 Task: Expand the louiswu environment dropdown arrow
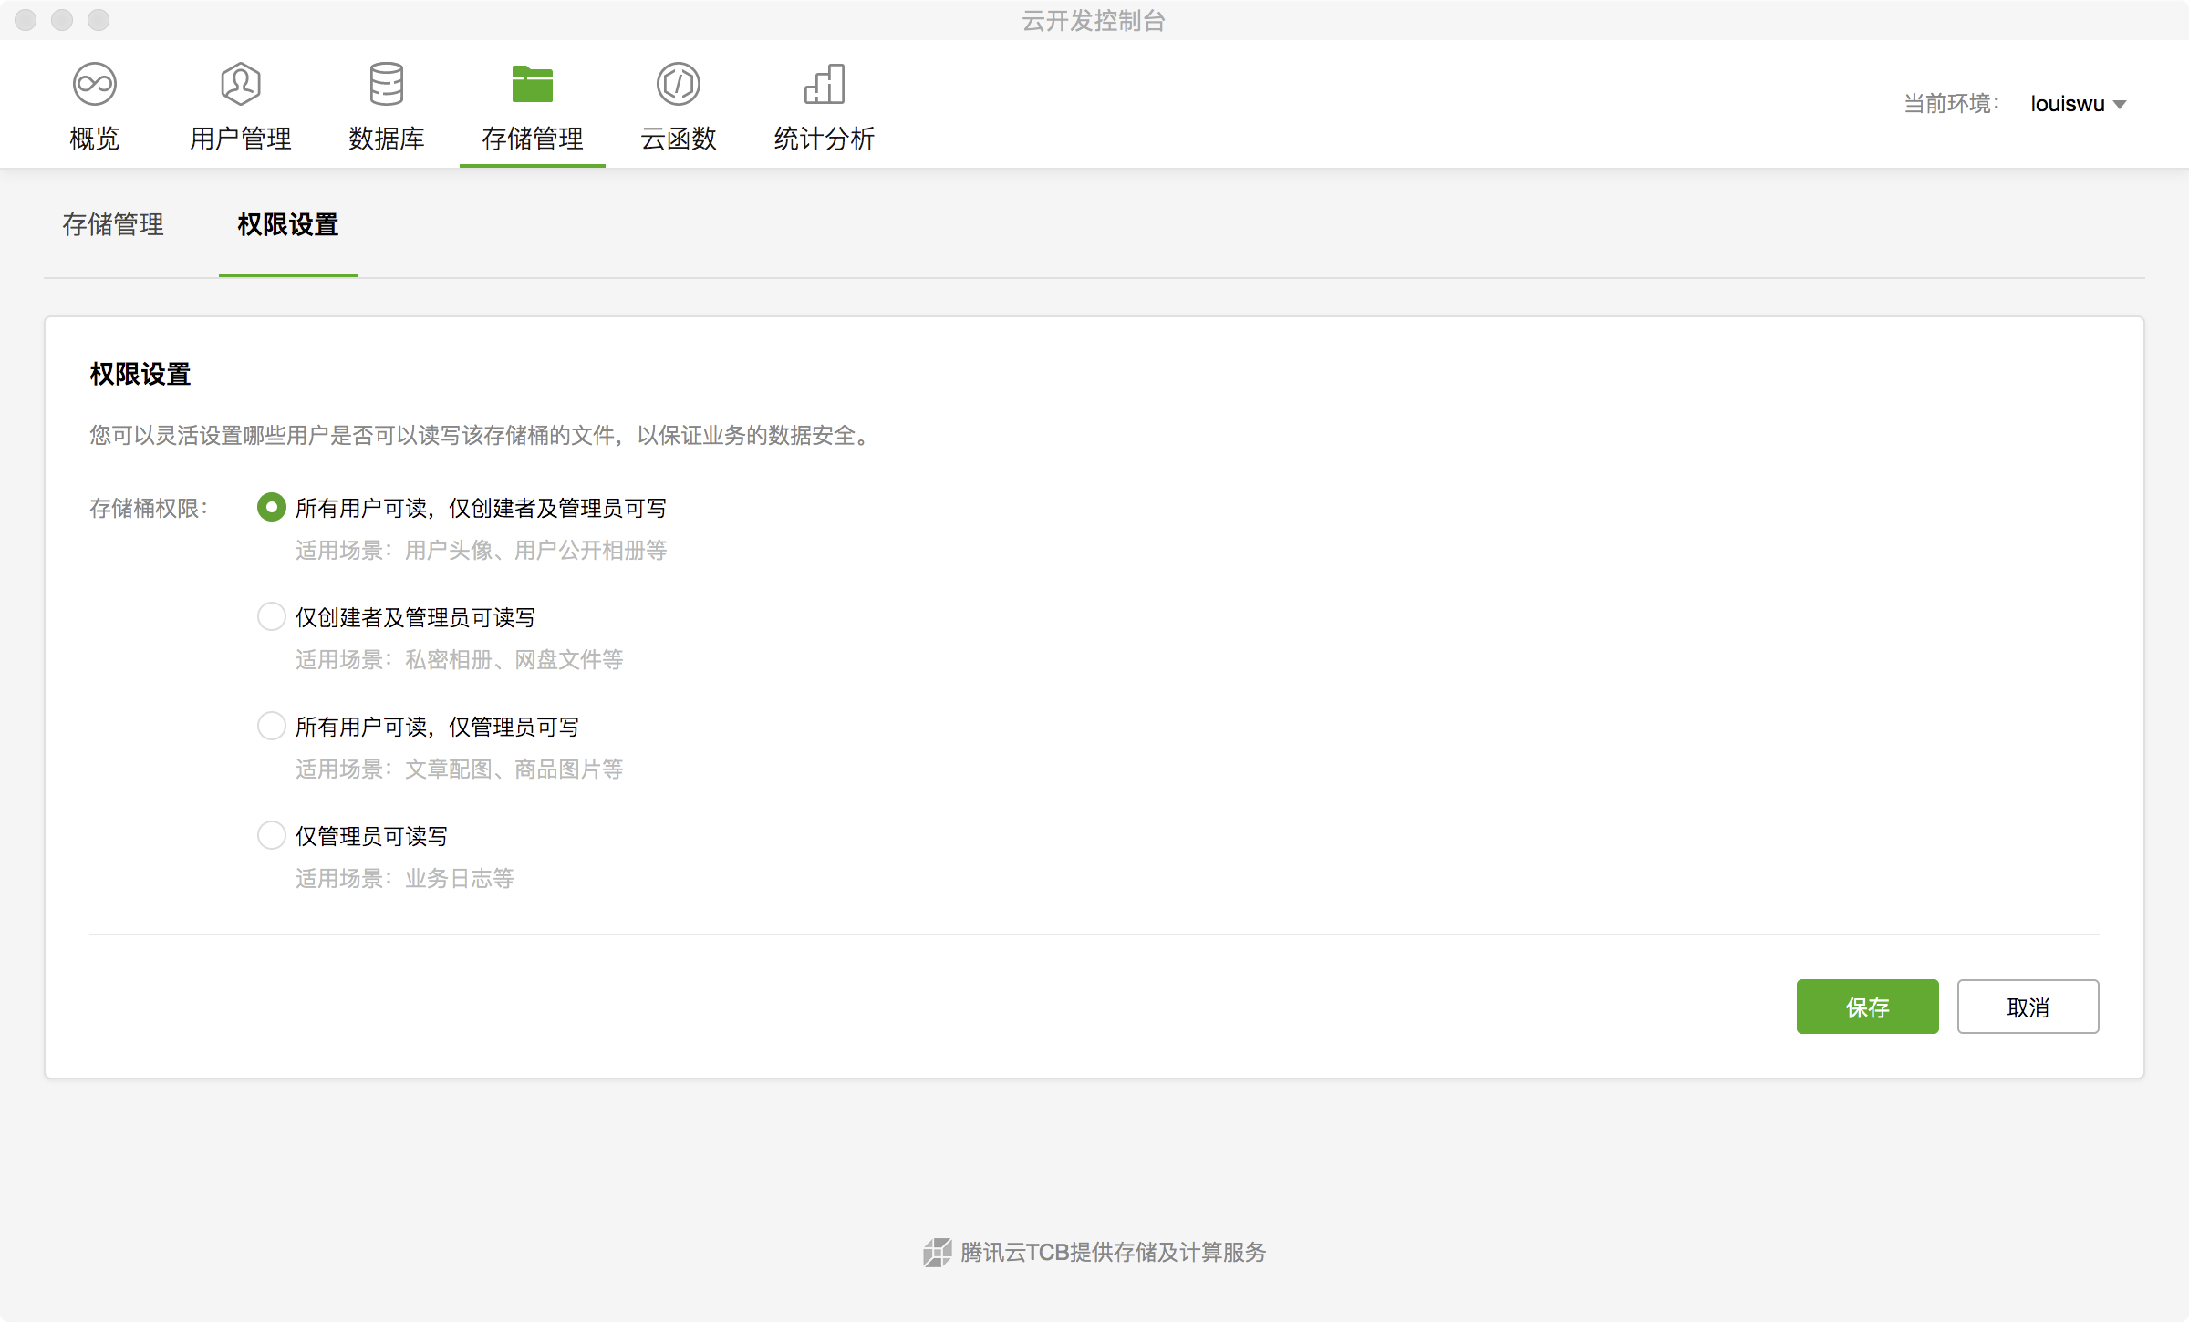point(2120,105)
